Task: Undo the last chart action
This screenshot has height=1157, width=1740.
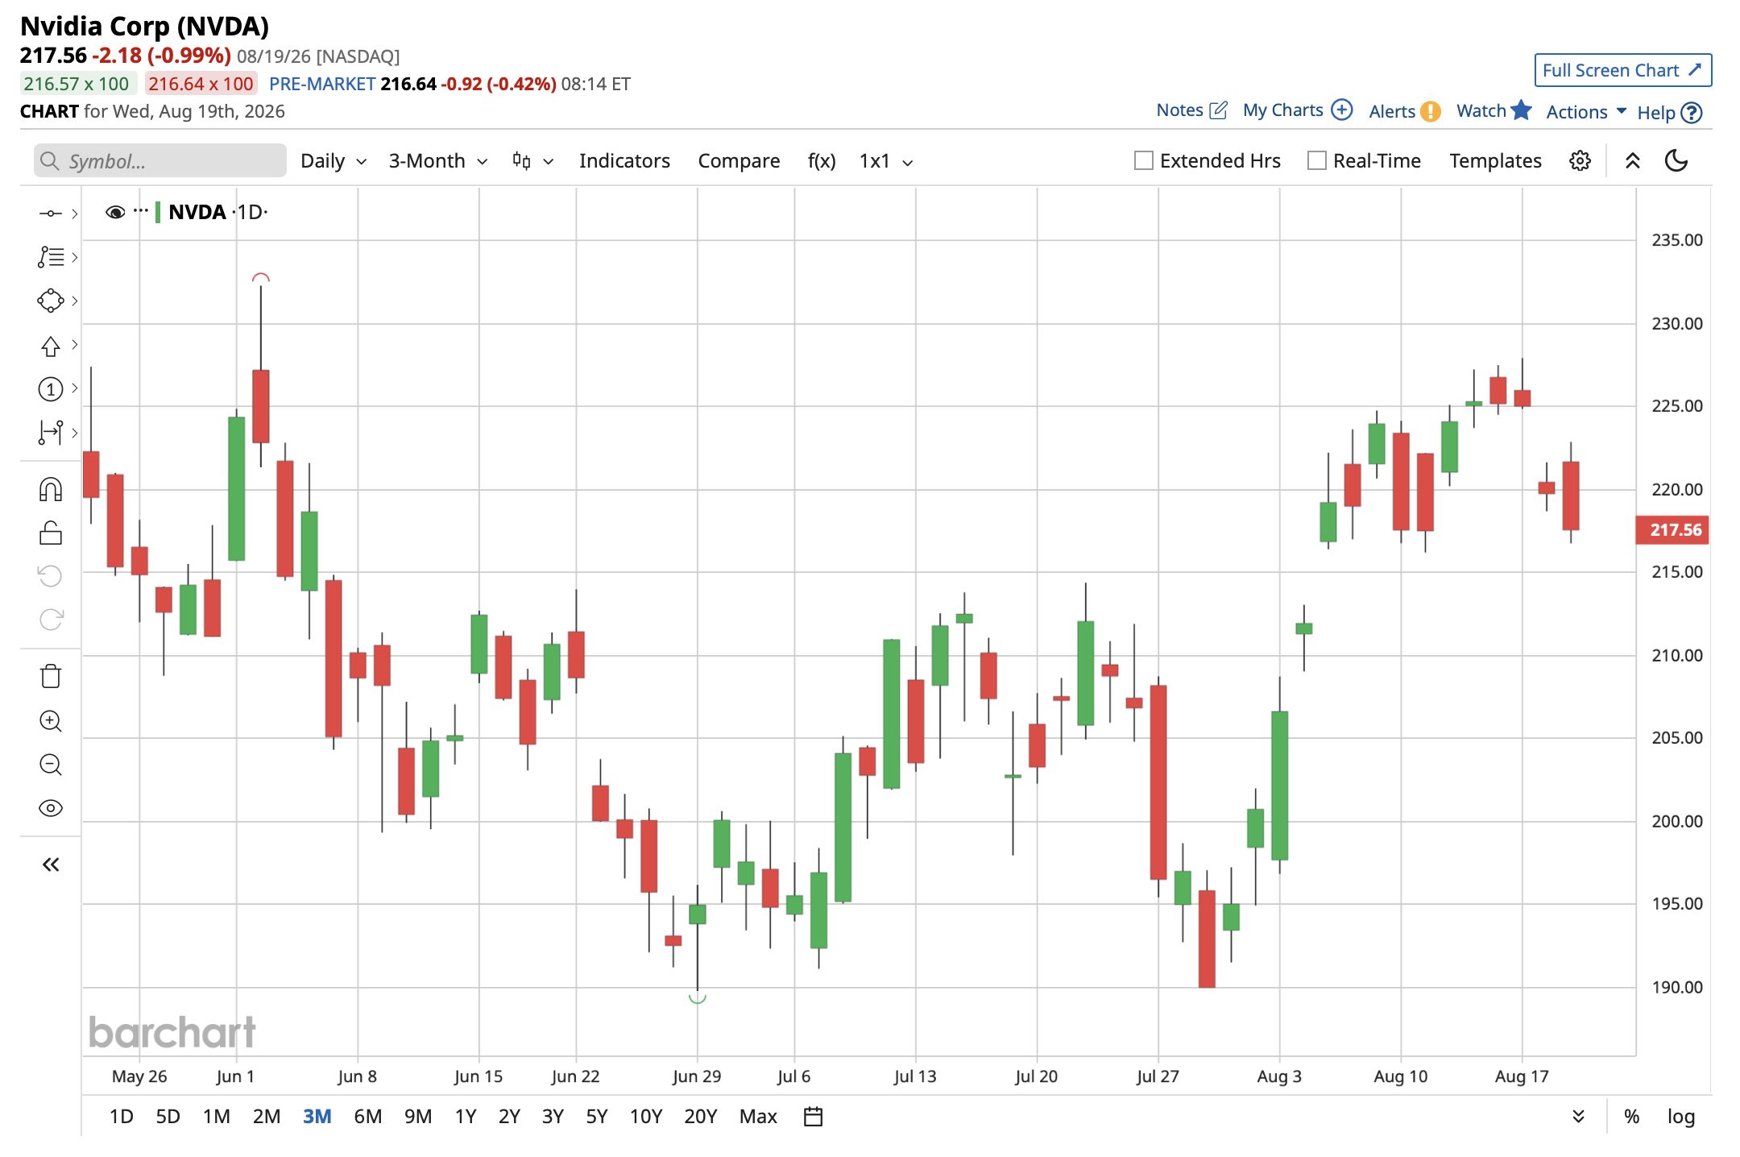Action: click(50, 576)
